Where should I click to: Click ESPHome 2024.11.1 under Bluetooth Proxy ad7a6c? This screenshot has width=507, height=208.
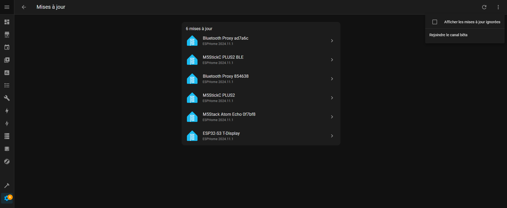218,44
